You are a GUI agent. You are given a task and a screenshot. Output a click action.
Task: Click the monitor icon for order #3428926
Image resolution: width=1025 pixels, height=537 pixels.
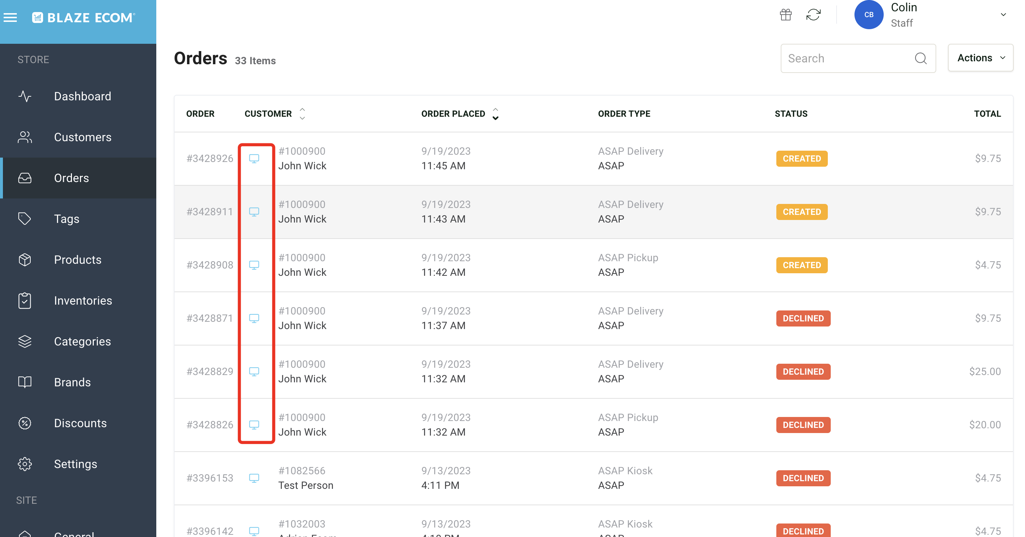pyautogui.click(x=255, y=159)
